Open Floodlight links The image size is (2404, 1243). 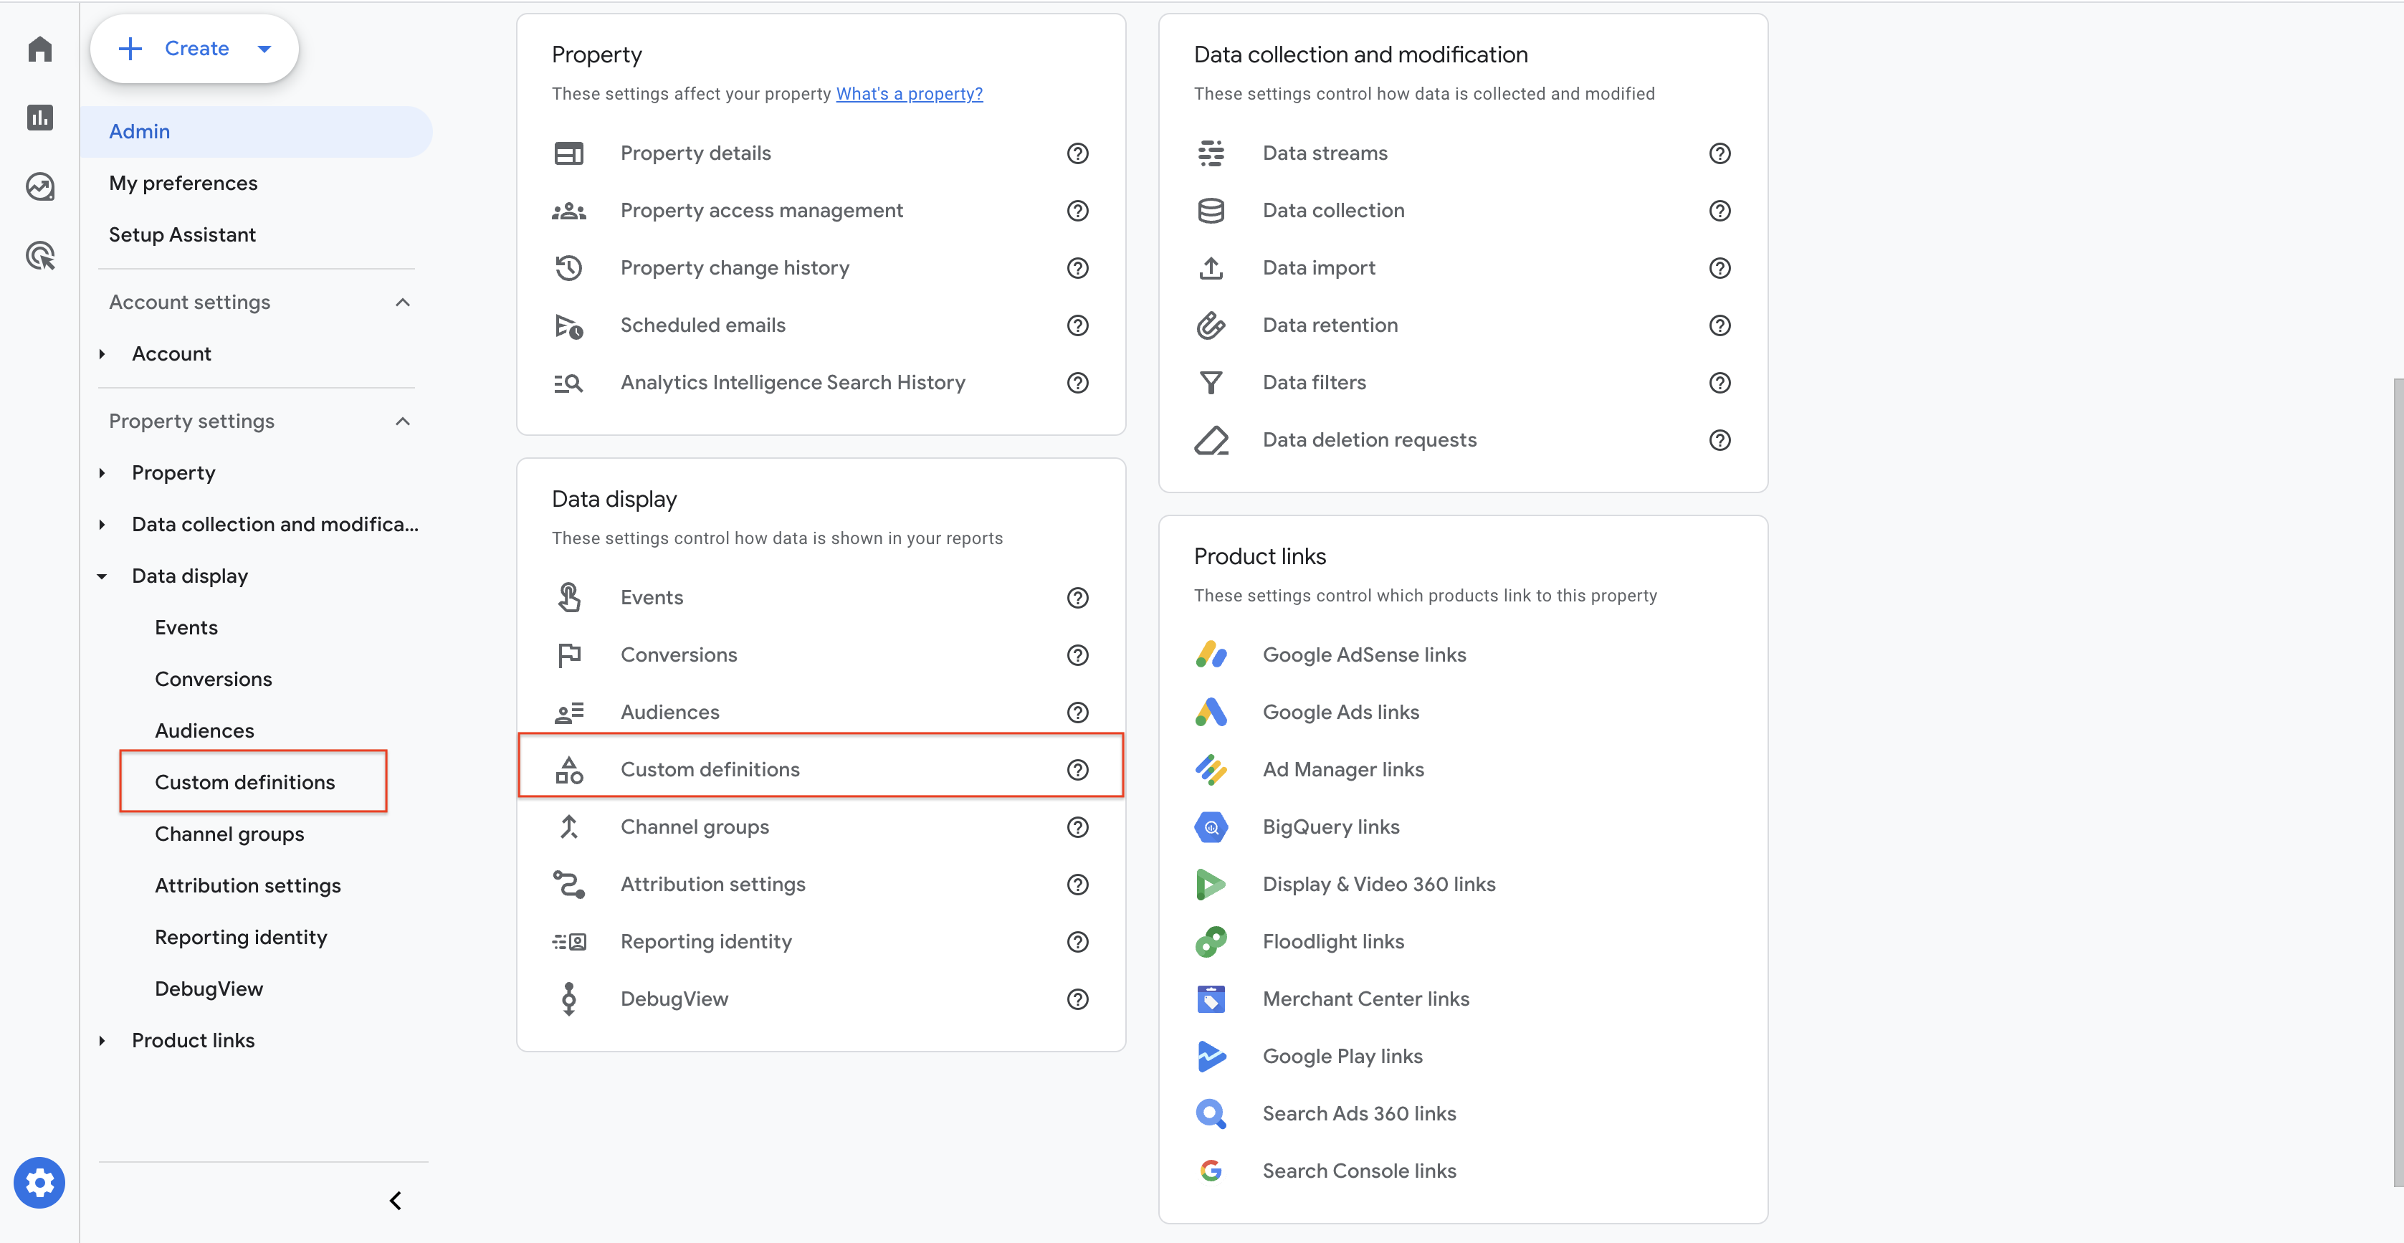tap(1332, 942)
